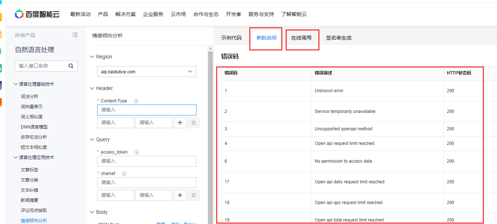The width and height of the screenshot is (497, 224).
Task: Select 词义相似度 in the sidebar
Action: [32, 117]
